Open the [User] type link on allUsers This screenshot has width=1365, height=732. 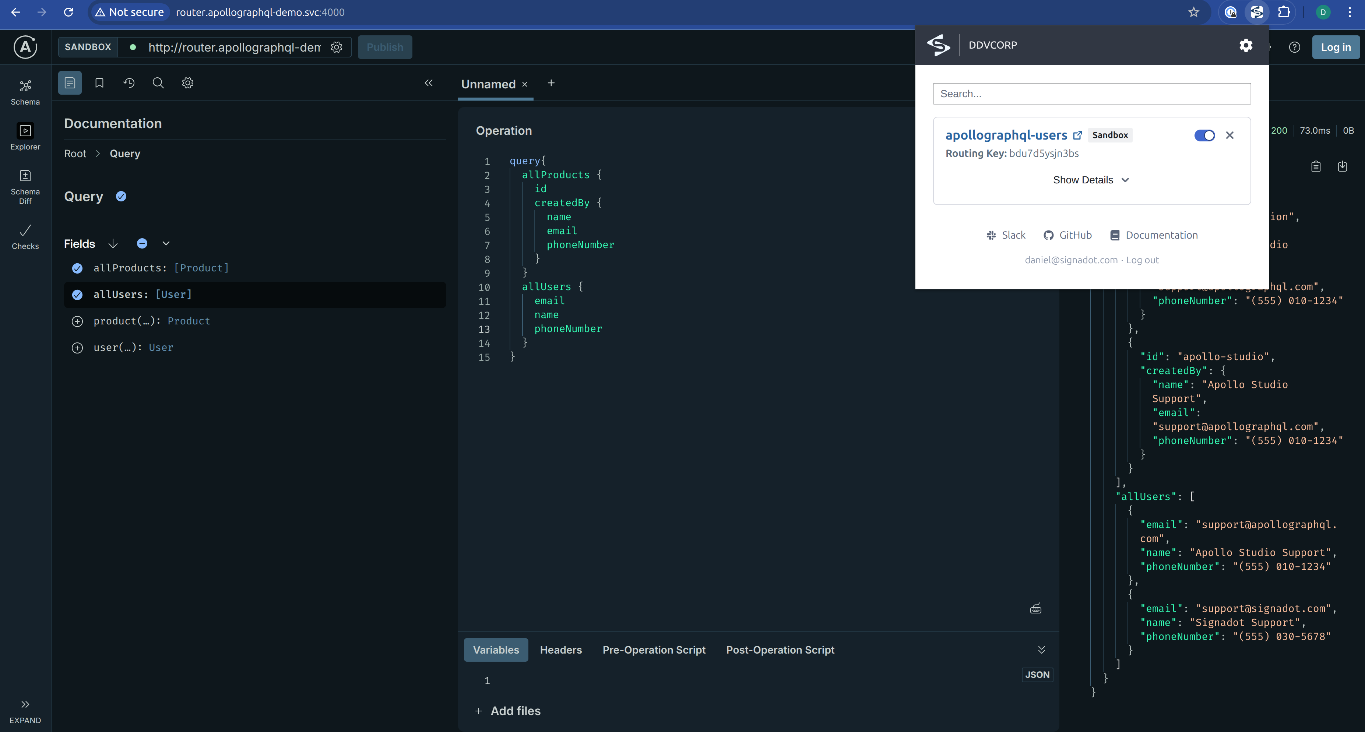pos(174,295)
